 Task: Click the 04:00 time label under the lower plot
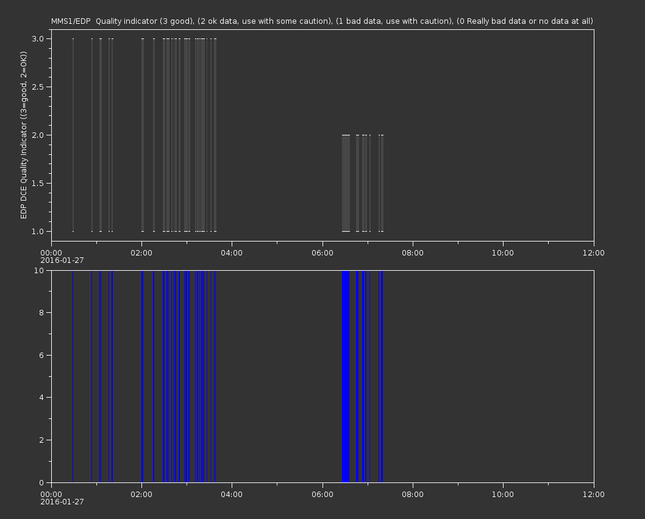pyautogui.click(x=232, y=495)
